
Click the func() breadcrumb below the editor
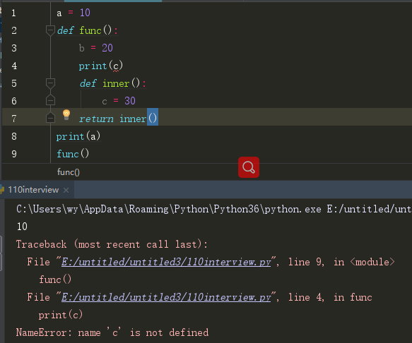pos(69,172)
